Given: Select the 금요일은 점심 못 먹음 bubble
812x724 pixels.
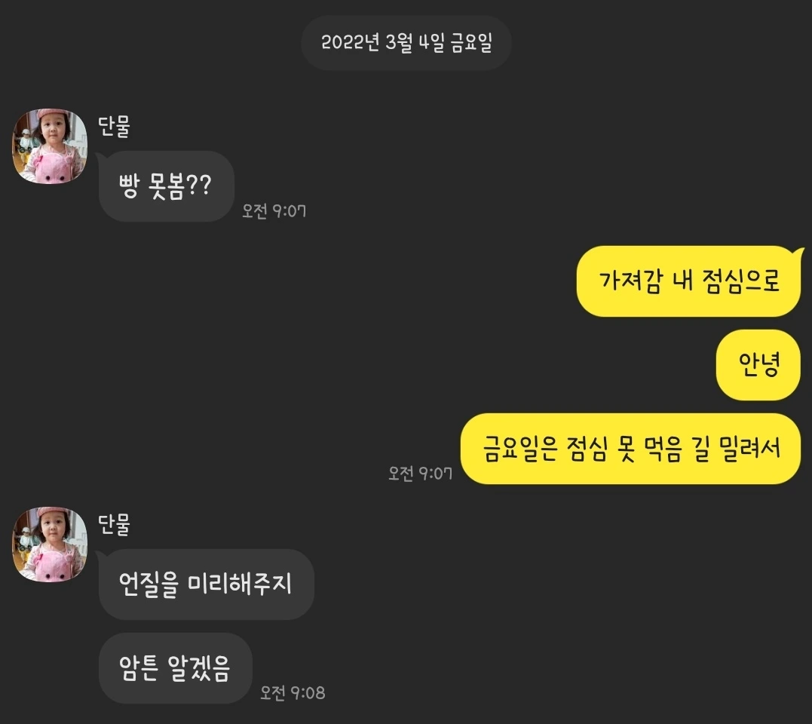Looking at the screenshot, I should coord(631,449).
